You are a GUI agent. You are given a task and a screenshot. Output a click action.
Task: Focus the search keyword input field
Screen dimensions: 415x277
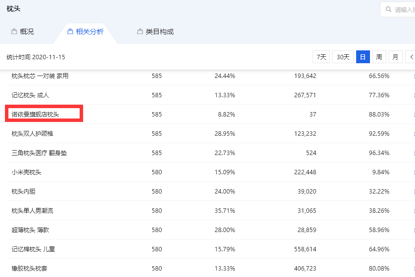[x=404, y=10]
